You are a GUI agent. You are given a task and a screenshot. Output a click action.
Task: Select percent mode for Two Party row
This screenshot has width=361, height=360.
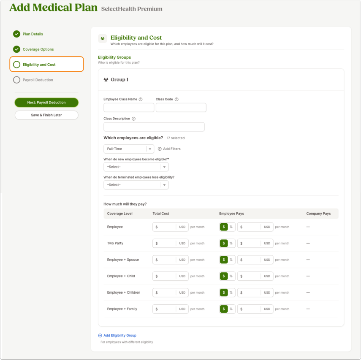[231, 243]
